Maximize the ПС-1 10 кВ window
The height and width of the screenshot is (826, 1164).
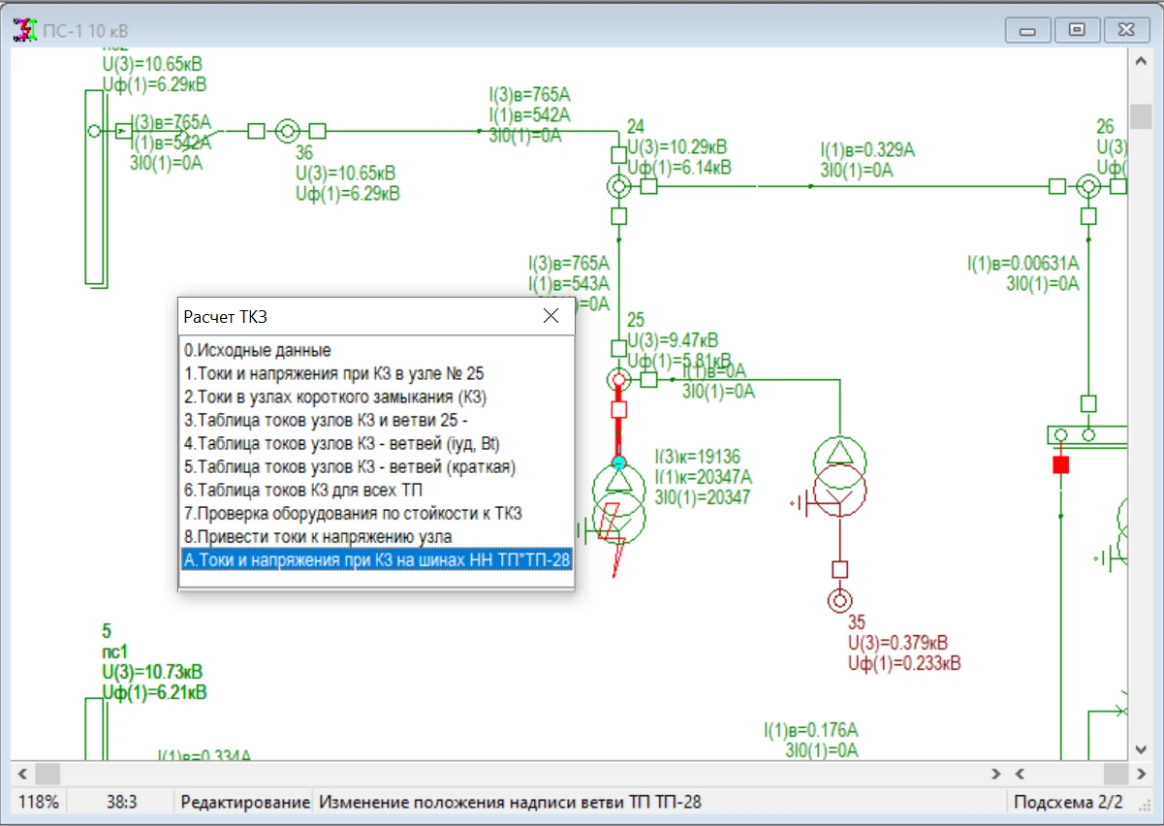click(1076, 30)
